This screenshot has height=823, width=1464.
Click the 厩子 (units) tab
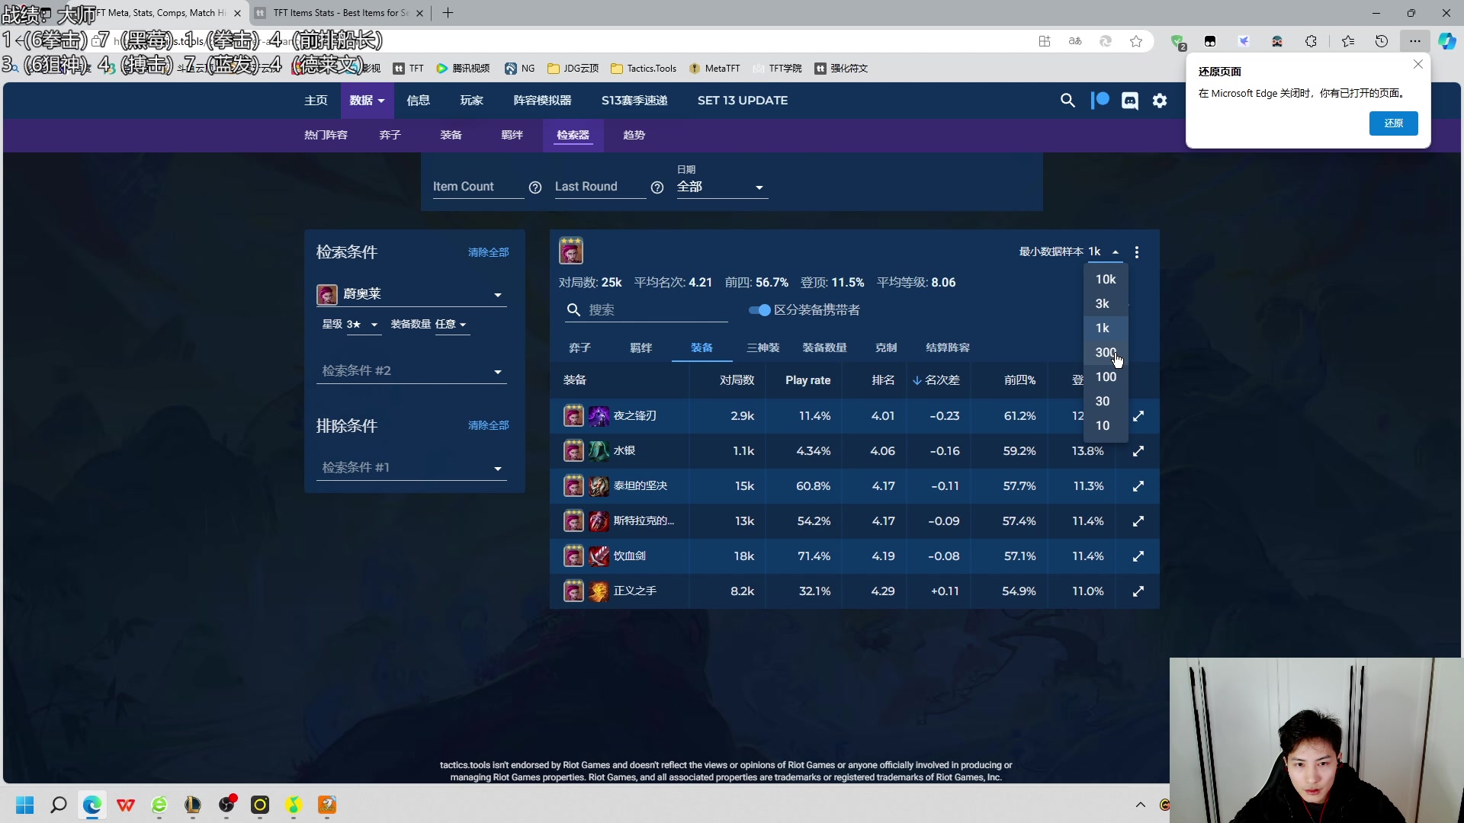[x=581, y=347]
